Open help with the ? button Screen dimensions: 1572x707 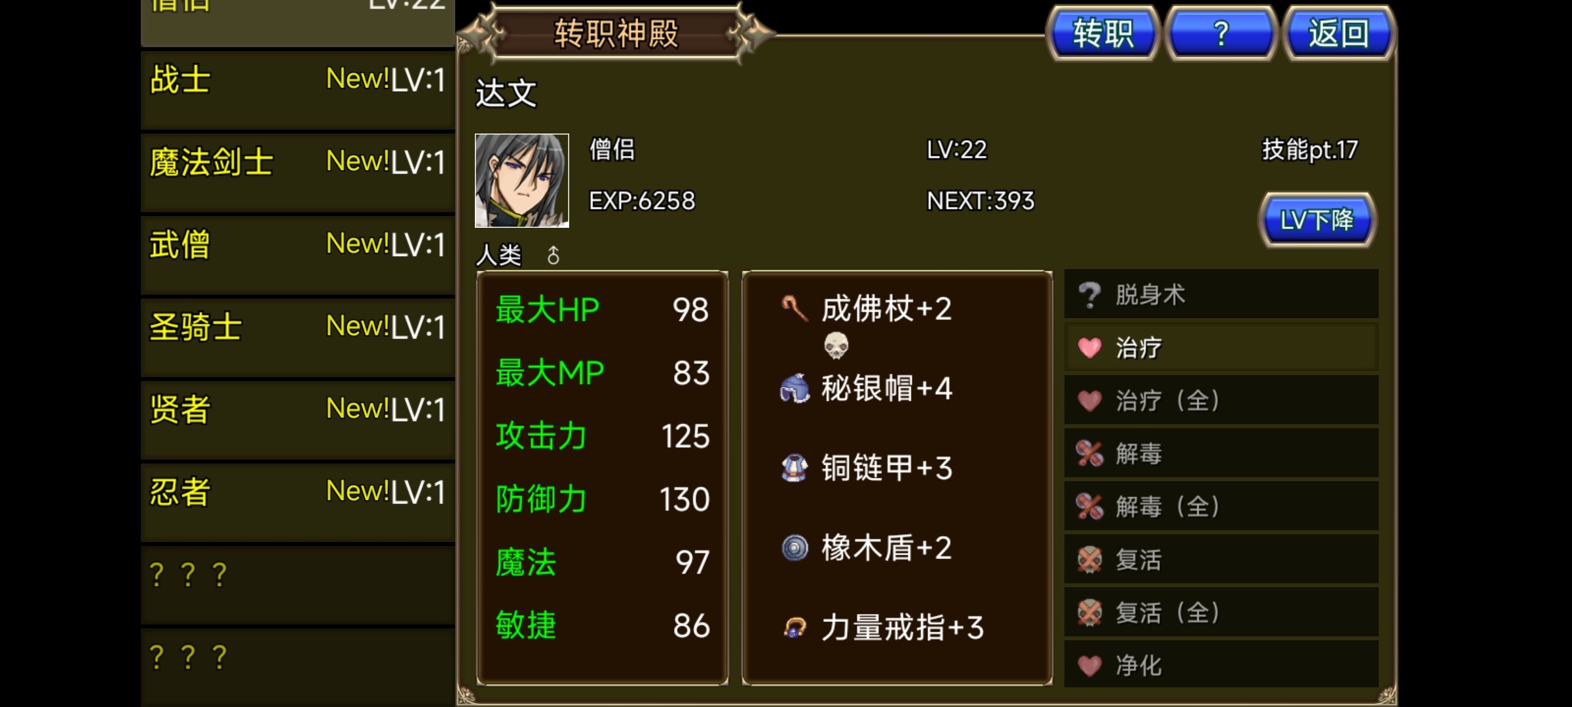coord(1221,33)
